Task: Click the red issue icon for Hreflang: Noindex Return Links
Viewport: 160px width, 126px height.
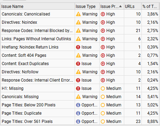Action: click(x=78, y=47)
